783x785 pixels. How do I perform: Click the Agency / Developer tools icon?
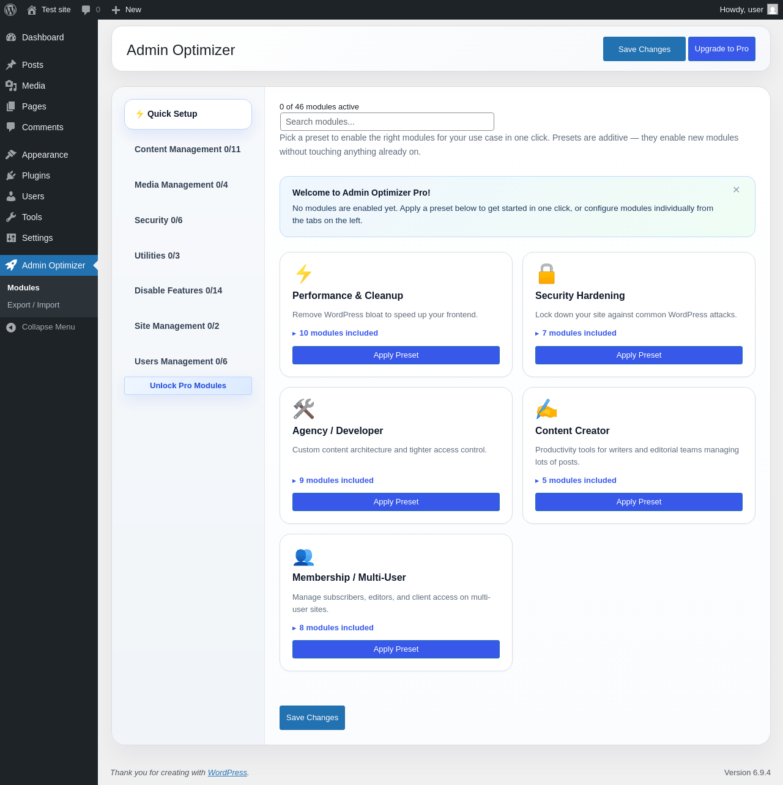303,409
